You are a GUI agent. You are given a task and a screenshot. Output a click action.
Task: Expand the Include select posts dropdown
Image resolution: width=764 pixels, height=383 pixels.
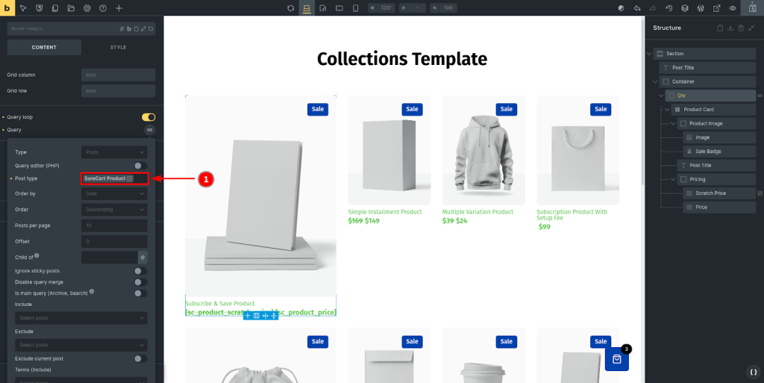click(81, 318)
